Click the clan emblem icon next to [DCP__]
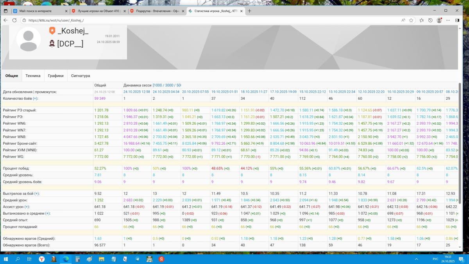469x264 pixels. pyautogui.click(x=52, y=43)
